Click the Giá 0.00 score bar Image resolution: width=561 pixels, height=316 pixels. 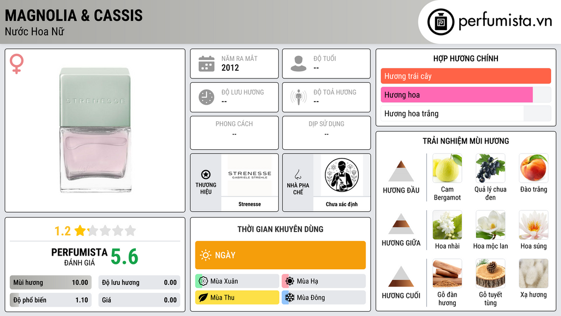tap(139, 300)
